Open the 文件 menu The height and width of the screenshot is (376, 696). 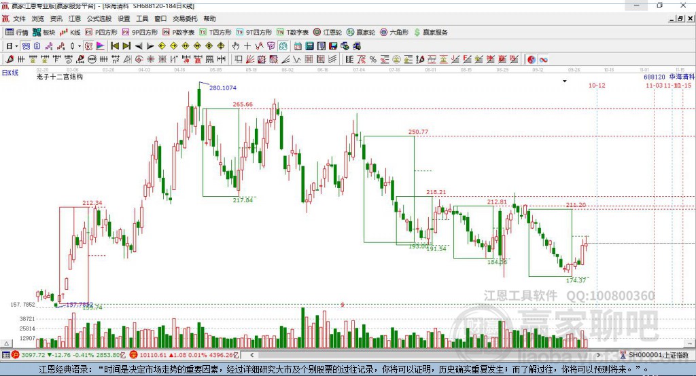(x=19, y=18)
